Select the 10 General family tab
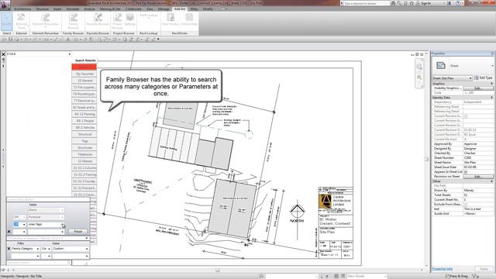The image size is (496, 279). point(84,81)
